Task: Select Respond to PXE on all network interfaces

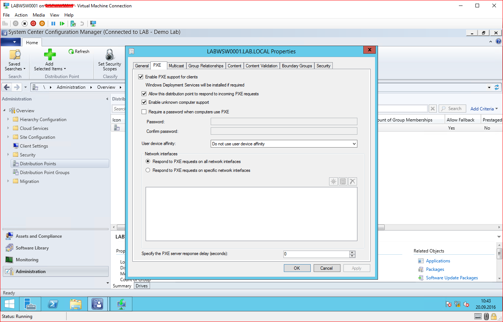Action: point(148,162)
